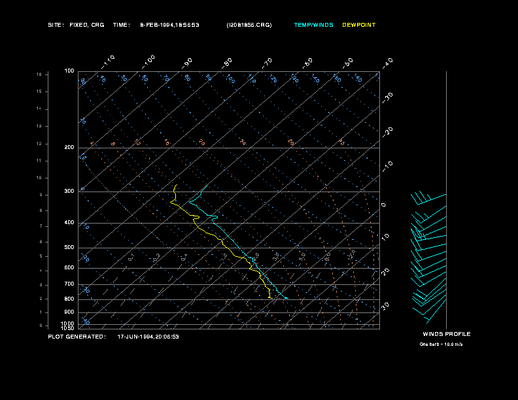Click the -110 temperature label on top
The width and height of the screenshot is (518, 400).
(108, 62)
